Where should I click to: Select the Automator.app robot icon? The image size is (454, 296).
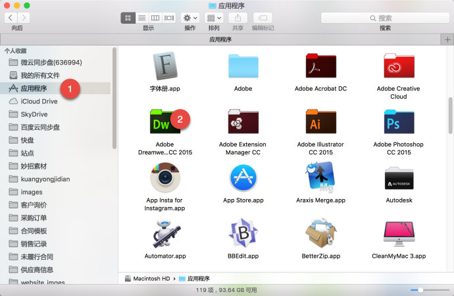(x=166, y=233)
